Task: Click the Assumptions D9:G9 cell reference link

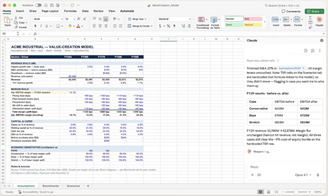Action: point(292,68)
